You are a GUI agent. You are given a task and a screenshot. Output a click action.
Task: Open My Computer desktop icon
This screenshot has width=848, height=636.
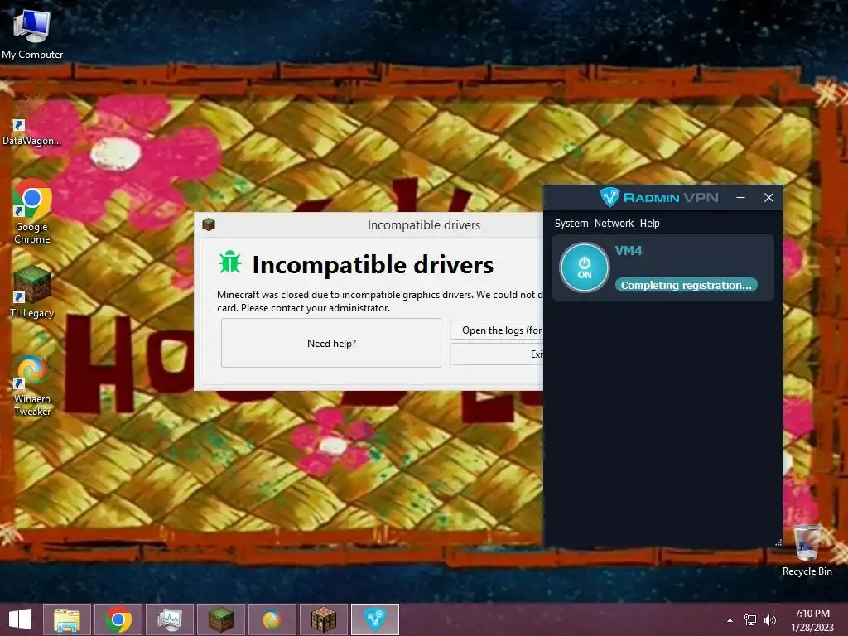coord(32,33)
